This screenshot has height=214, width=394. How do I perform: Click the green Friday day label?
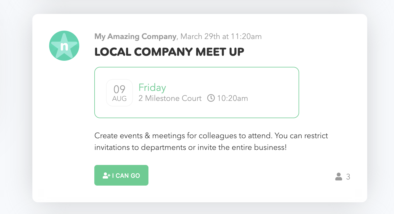[152, 87]
